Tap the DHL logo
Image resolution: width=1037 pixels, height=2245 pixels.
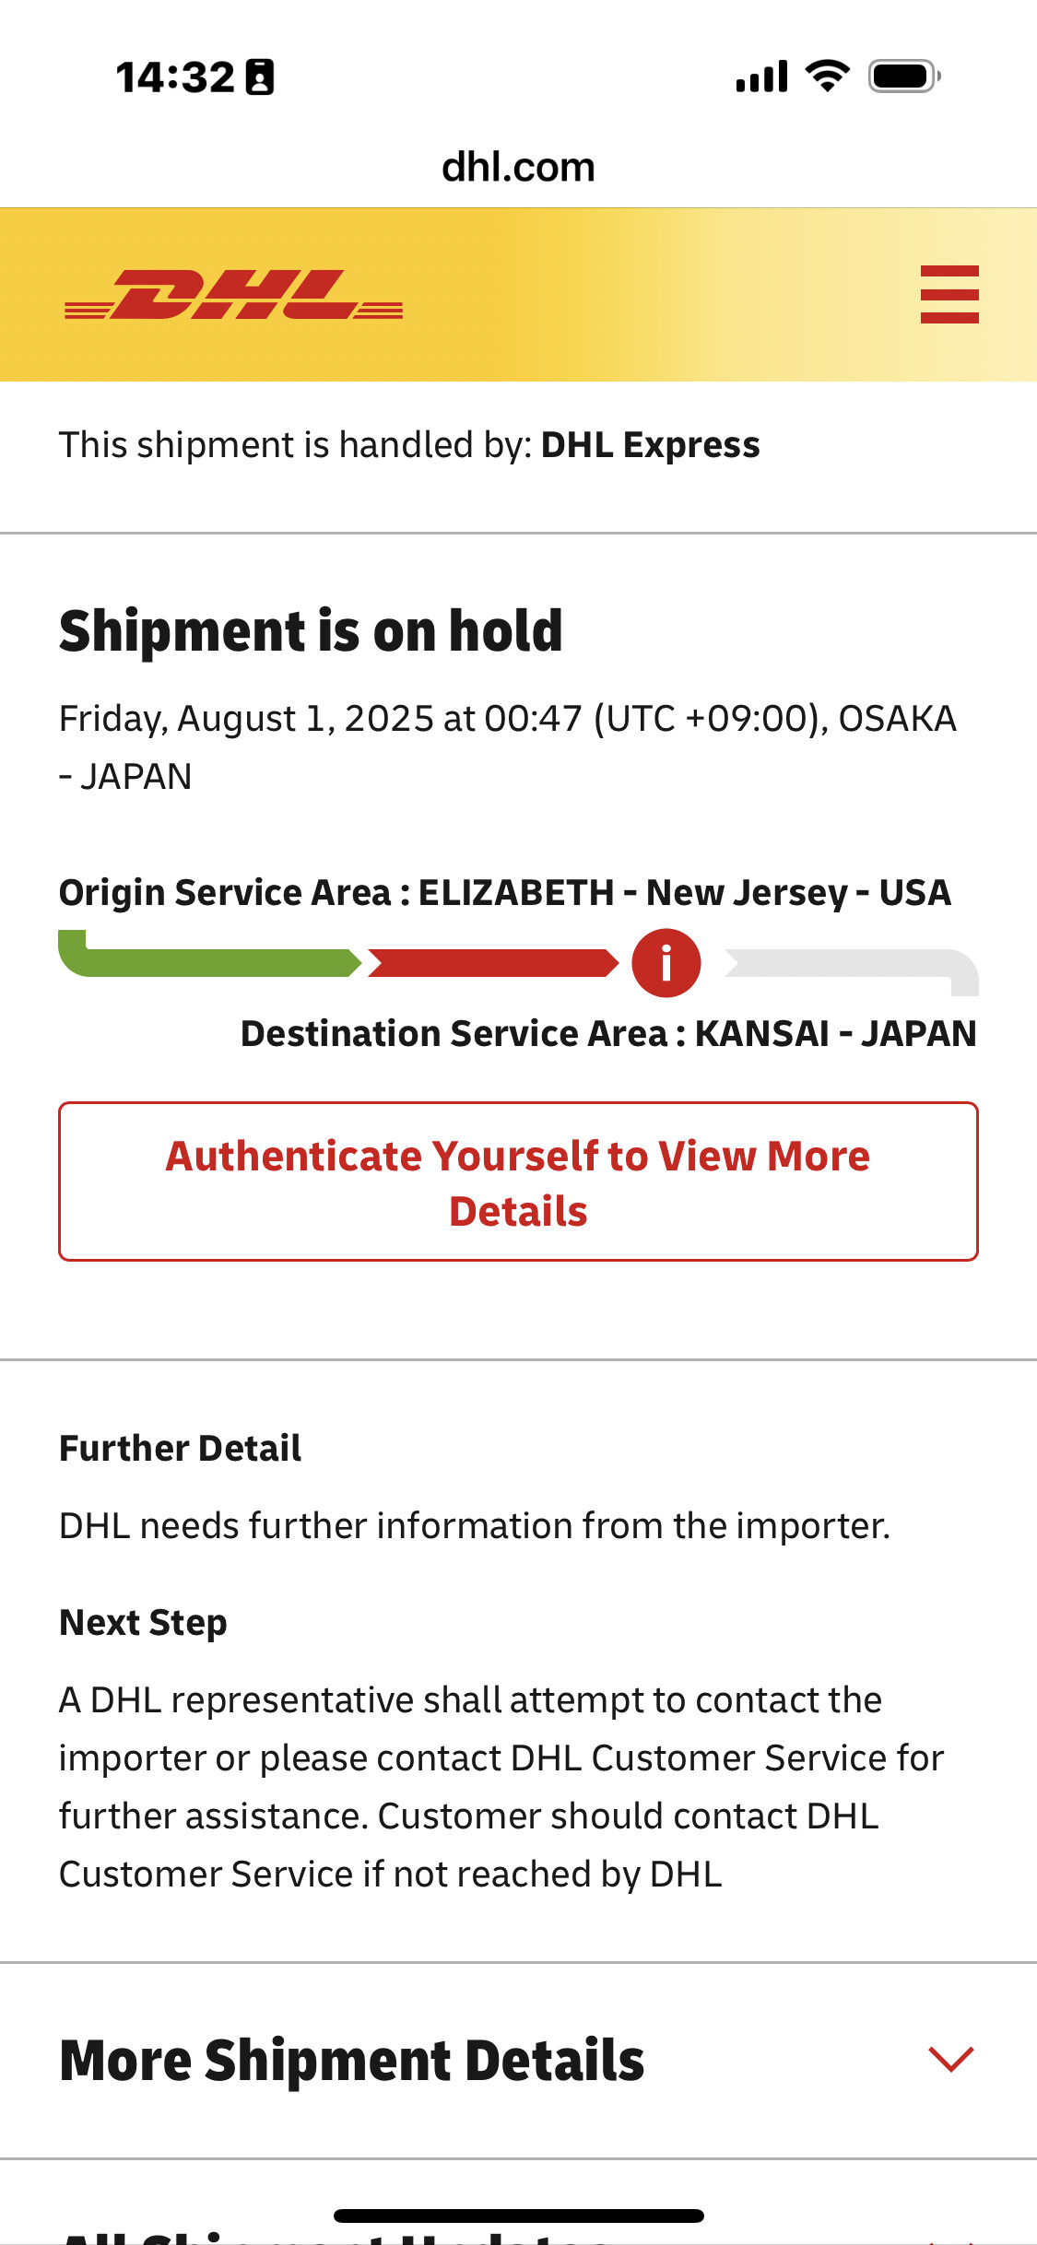click(233, 295)
